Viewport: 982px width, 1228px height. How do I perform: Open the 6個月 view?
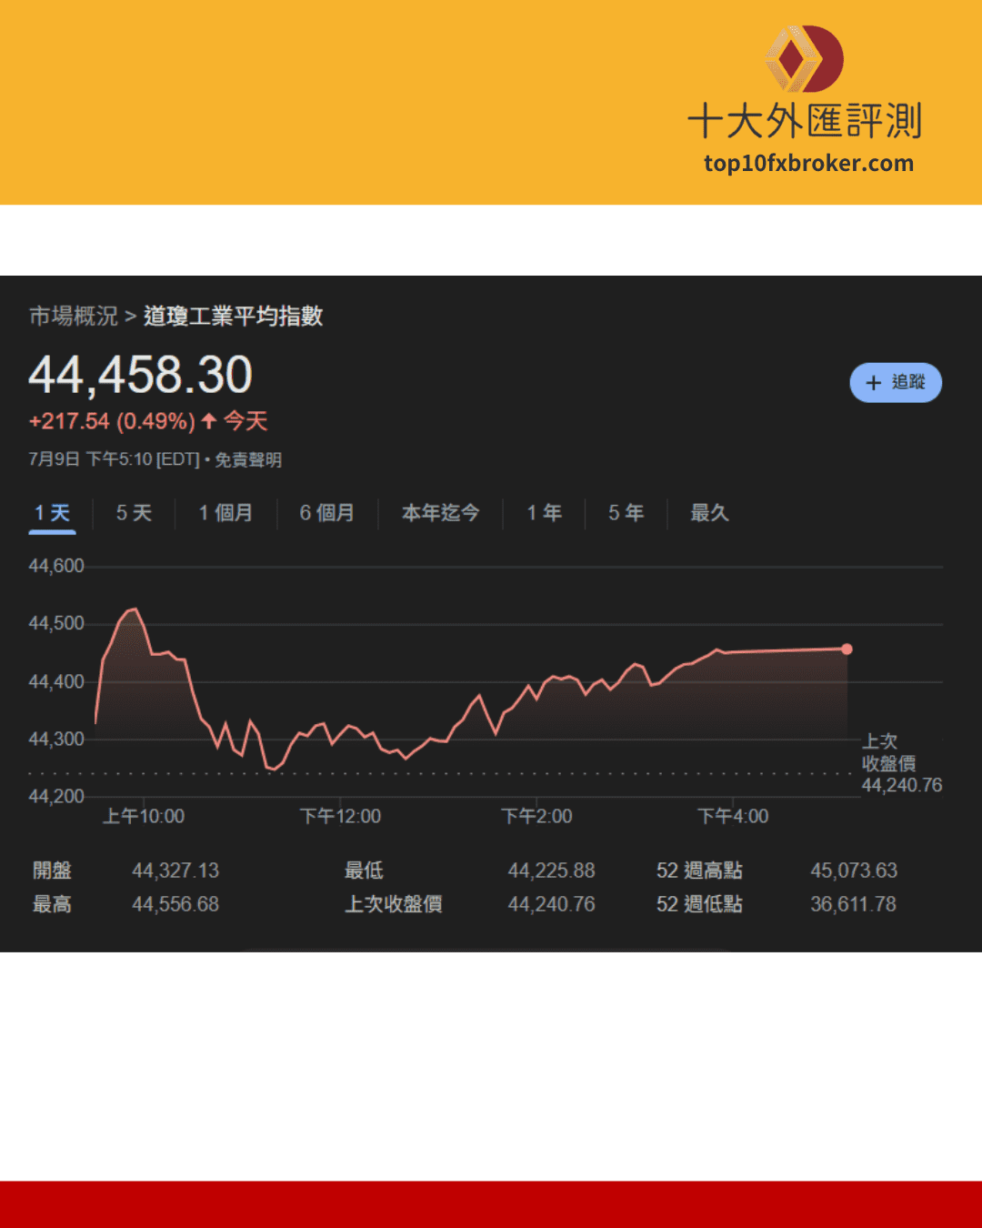(x=326, y=513)
